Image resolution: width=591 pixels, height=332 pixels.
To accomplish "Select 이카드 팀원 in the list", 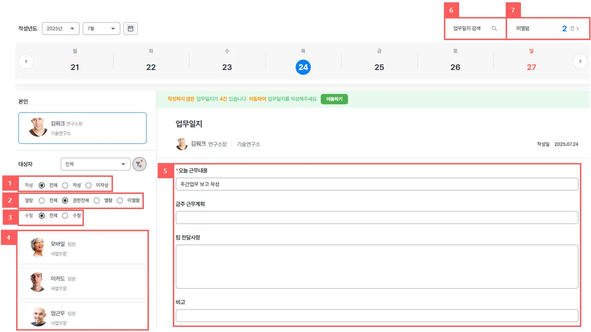I will (83, 283).
